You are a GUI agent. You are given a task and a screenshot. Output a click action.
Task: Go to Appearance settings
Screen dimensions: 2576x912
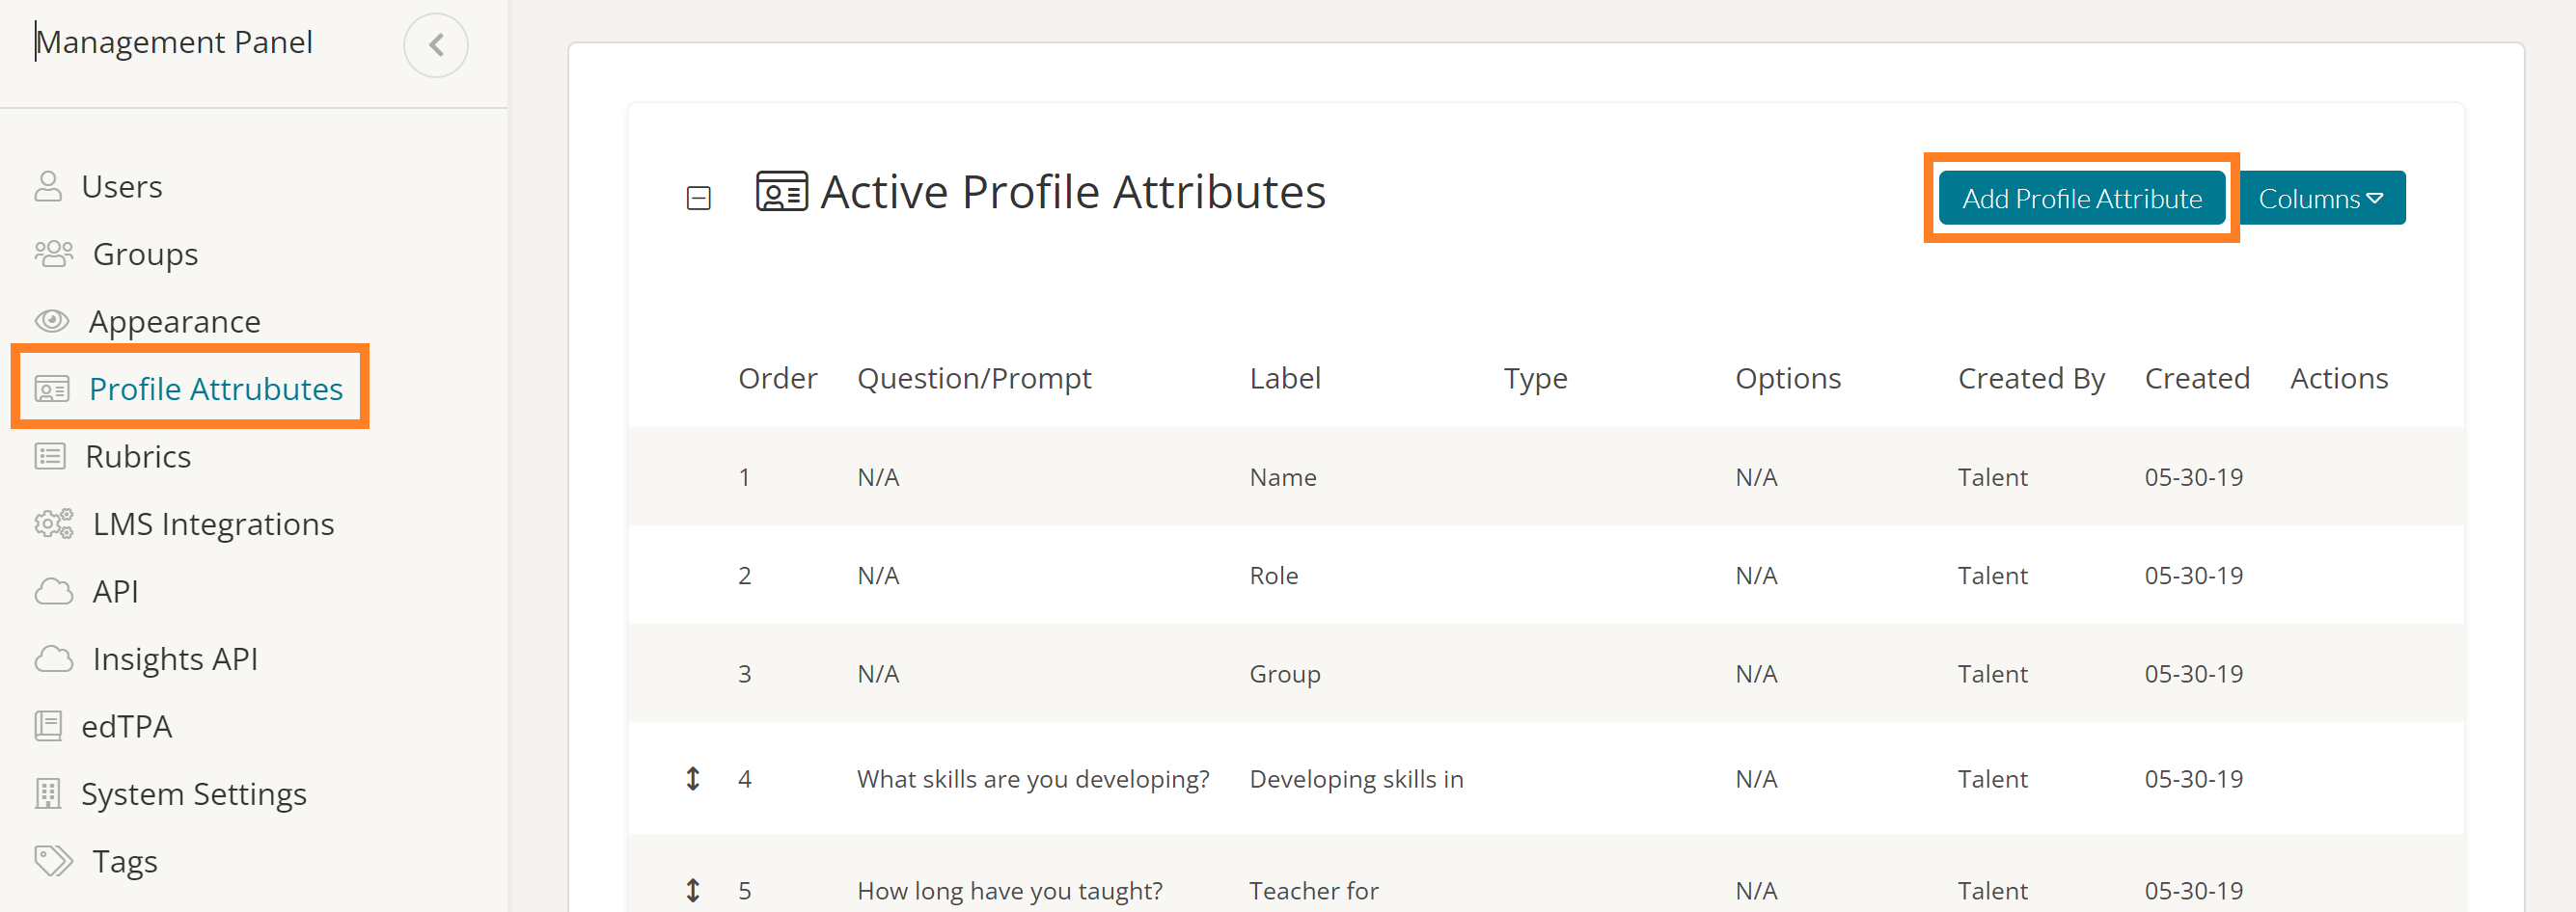tap(175, 322)
